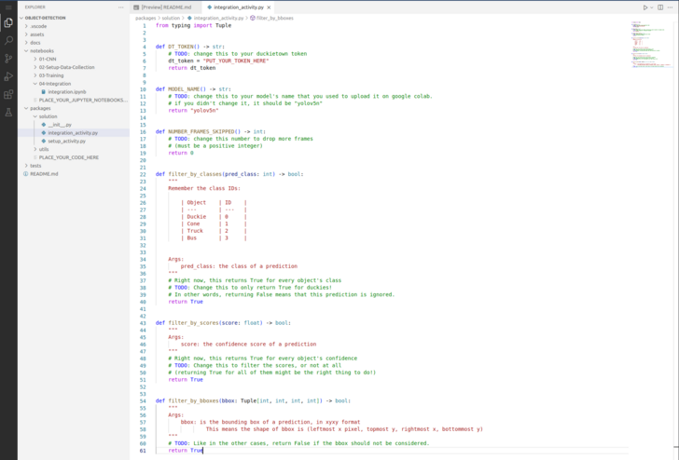
Task: Expand the .vscode folder
Action: click(x=38, y=26)
